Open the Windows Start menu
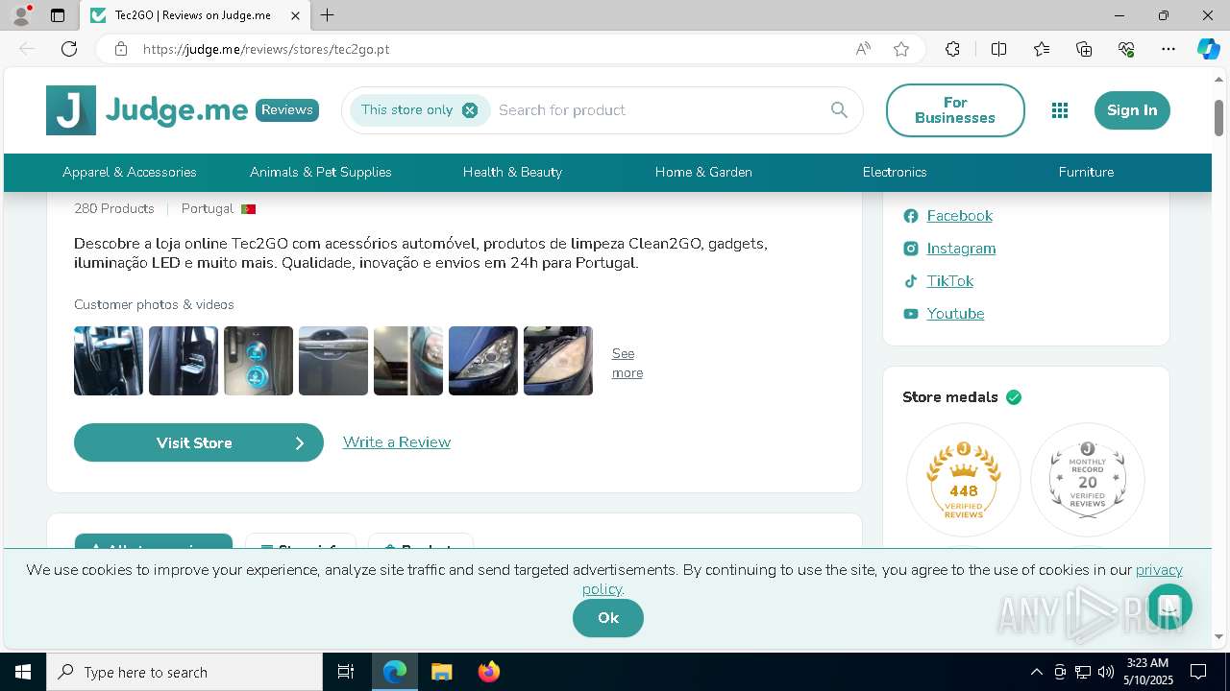This screenshot has height=691, width=1230. click(x=23, y=672)
